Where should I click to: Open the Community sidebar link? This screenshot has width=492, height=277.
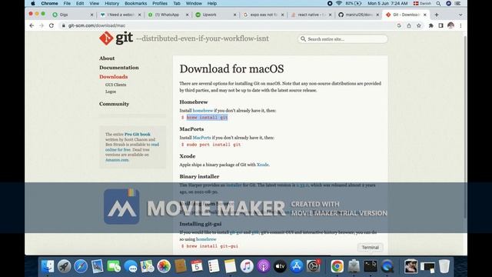[114, 104]
